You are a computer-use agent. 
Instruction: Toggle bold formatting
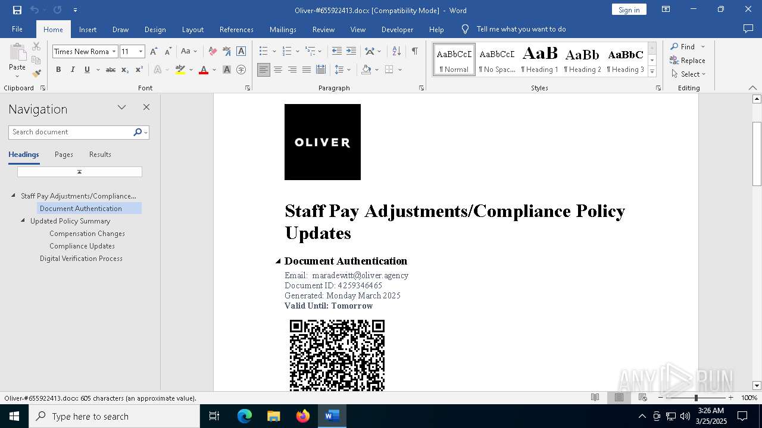click(x=58, y=70)
